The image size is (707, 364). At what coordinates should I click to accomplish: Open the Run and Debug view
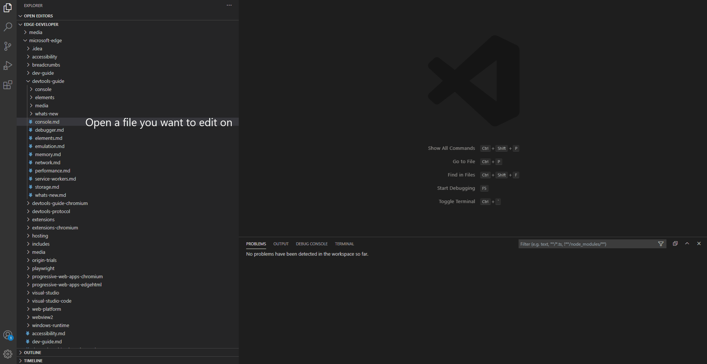(8, 65)
